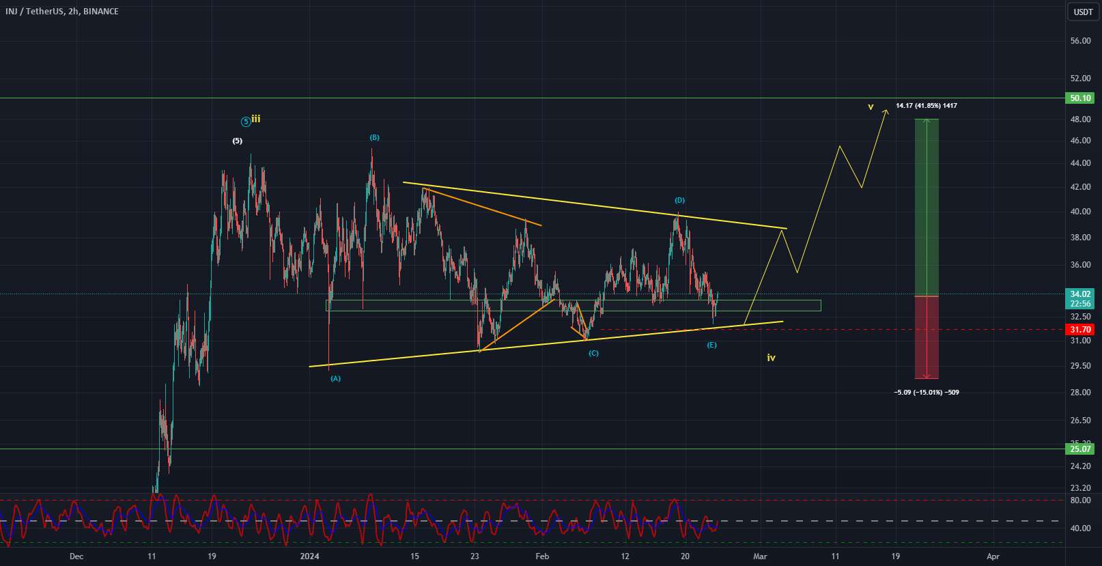1102x566 pixels.
Task: Select the green horizontal support rectangle
Action: point(574,305)
